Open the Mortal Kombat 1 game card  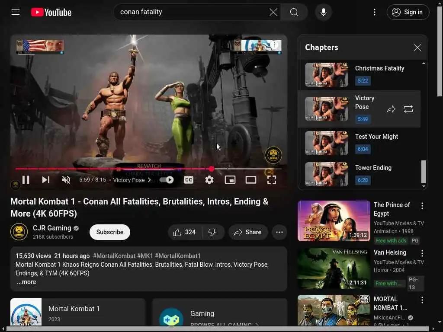point(78,312)
